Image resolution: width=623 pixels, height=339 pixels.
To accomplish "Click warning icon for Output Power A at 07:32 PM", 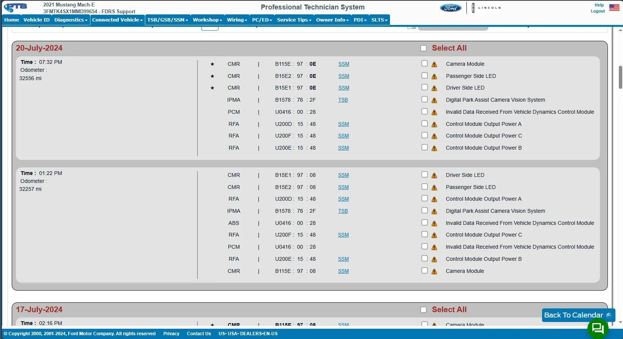I will (x=434, y=125).
